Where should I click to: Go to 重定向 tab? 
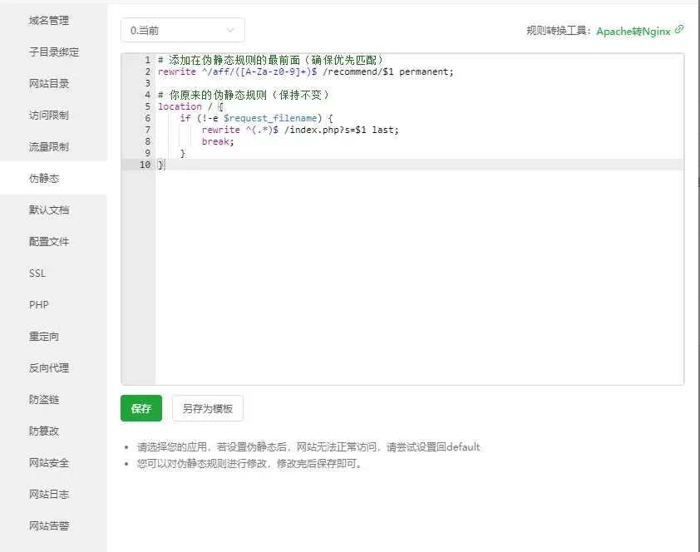tap(44, 337)
